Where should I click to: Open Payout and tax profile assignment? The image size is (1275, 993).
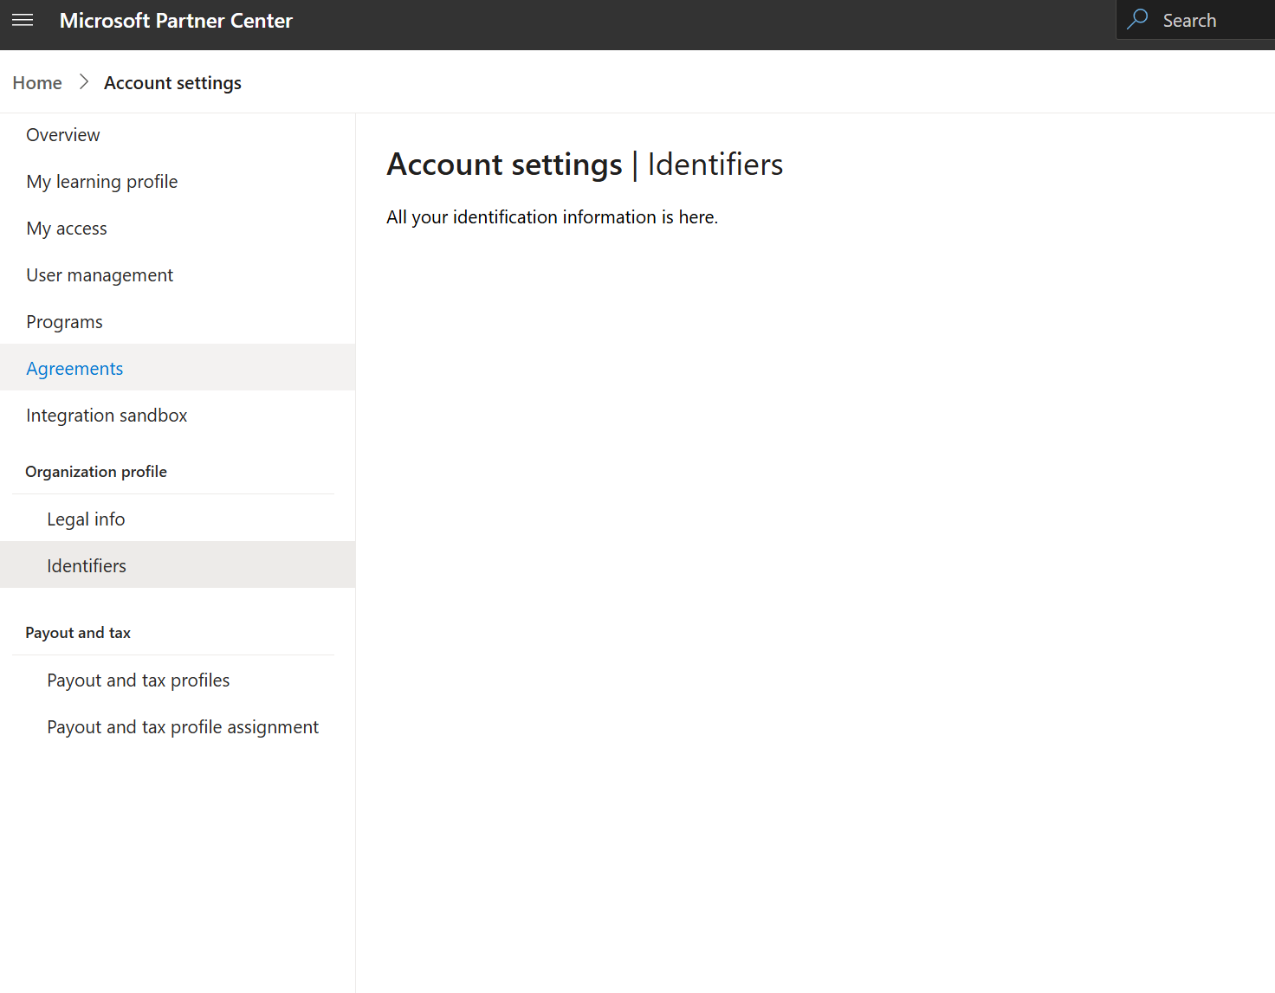pos(183,727)
